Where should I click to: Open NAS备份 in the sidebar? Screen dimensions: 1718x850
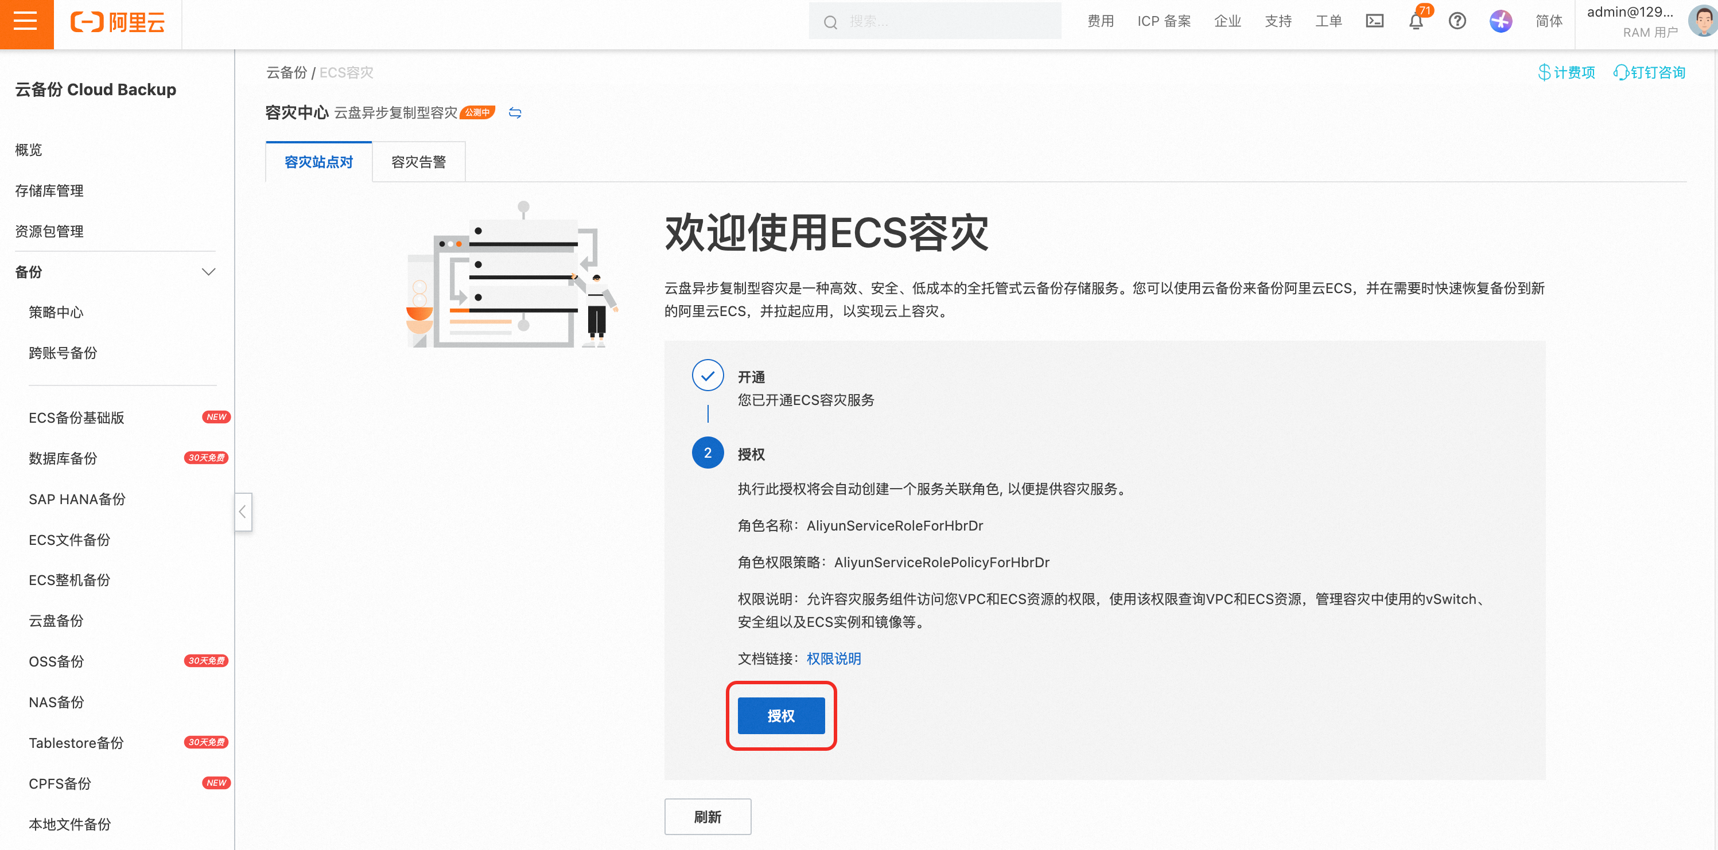(x=56, y=702)
